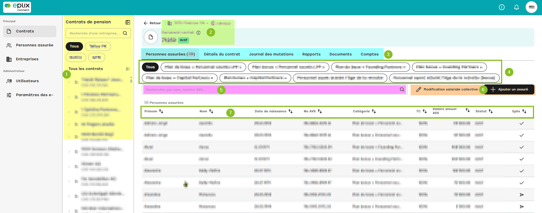
Task: Open Paramètres des e- settings item
Action: pyautogui.click(x=30, y=95)
